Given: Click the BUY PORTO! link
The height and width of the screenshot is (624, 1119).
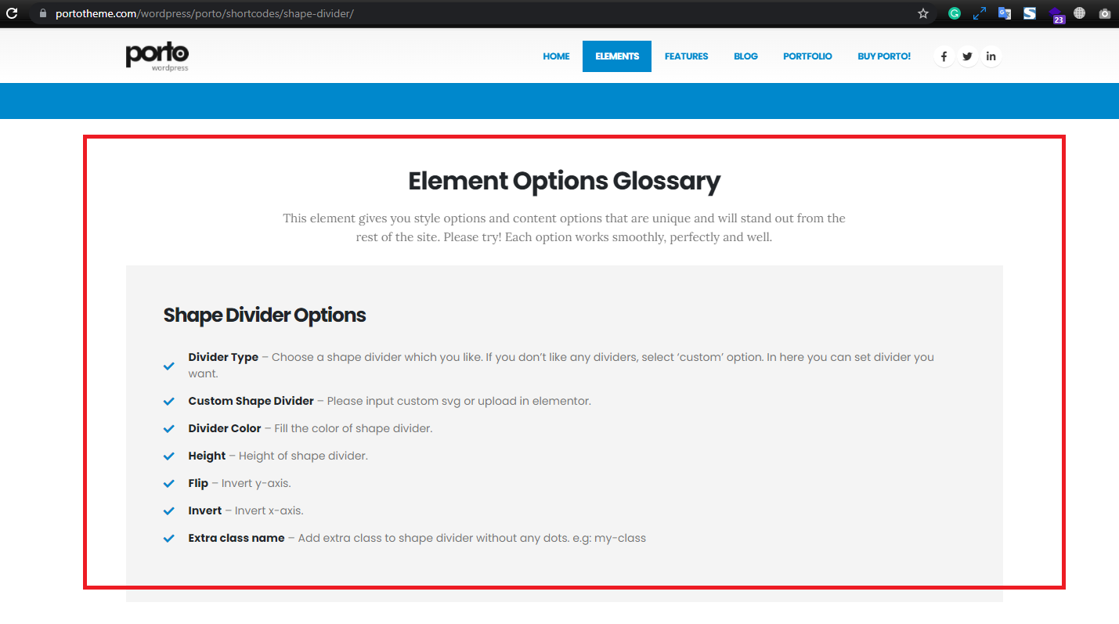Looking at the screenshot, I should coord(884,56).
